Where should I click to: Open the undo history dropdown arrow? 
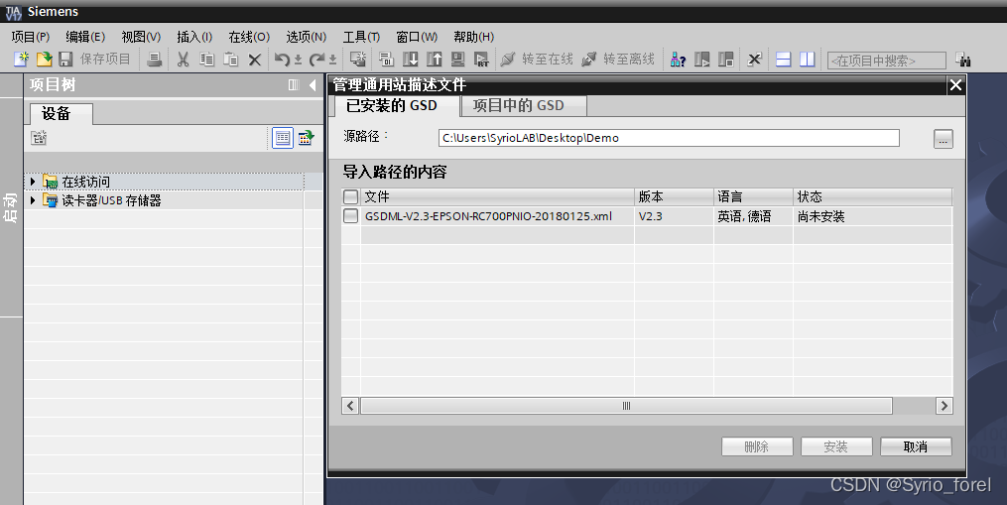(298, 60)
